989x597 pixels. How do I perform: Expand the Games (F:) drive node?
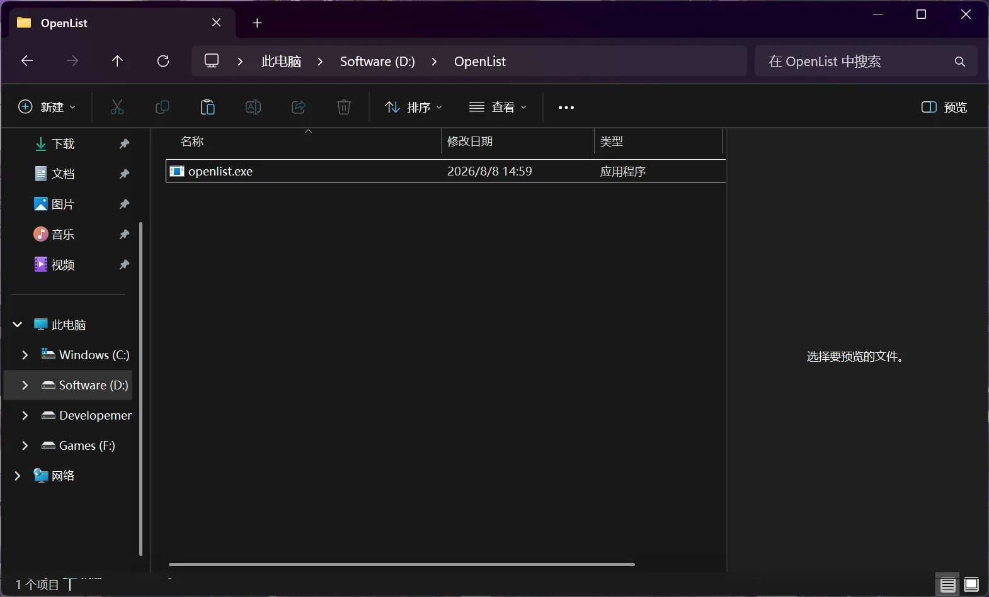25,445
